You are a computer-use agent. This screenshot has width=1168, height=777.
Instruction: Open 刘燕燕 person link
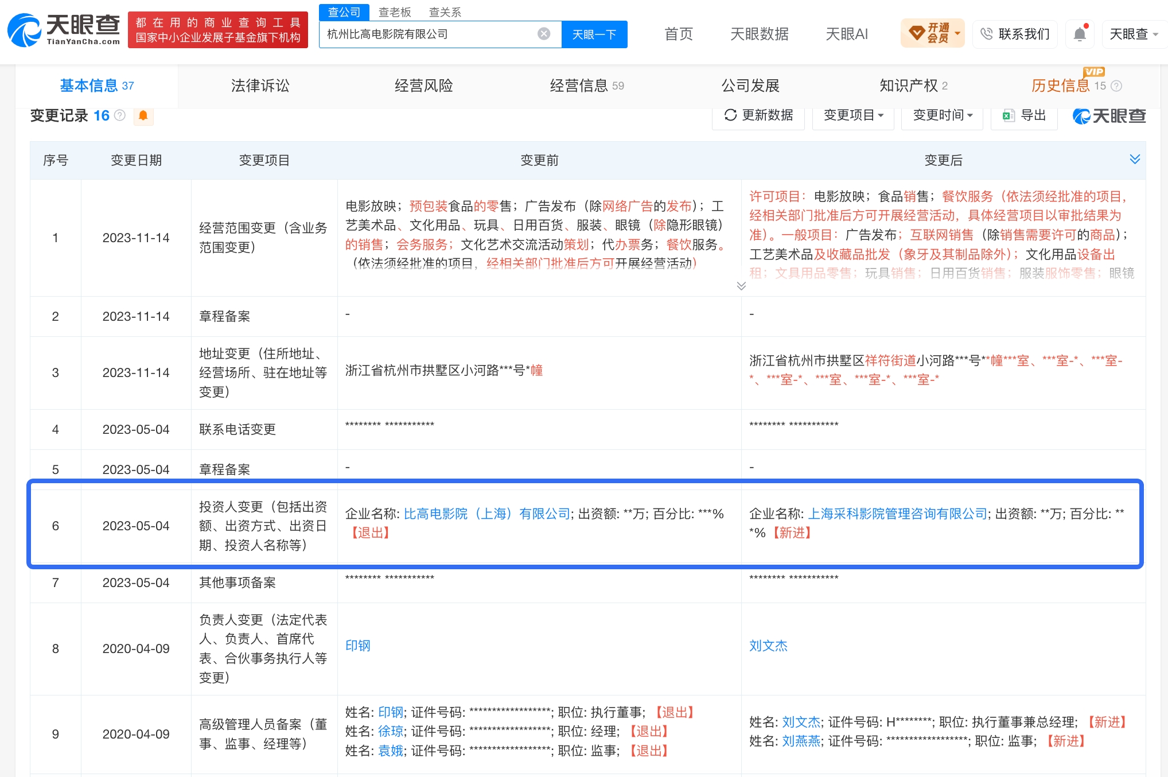[801, 741]
